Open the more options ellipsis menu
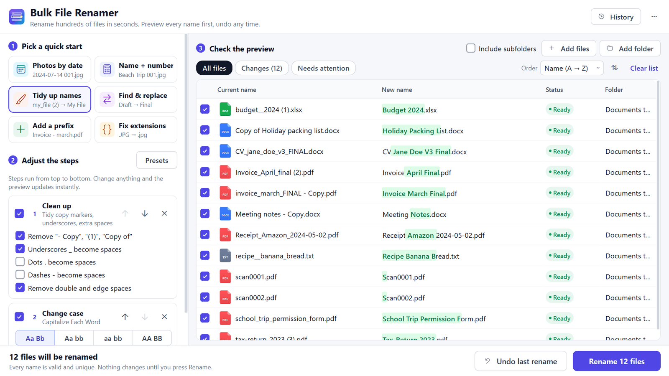669x376 pixels. [x=654, y=17]
